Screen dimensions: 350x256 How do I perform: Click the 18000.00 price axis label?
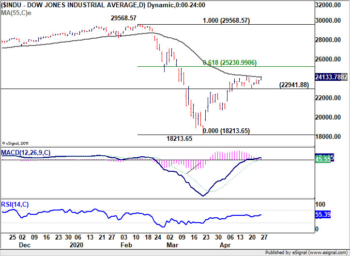pyautogui.click(x=328, y=136)
